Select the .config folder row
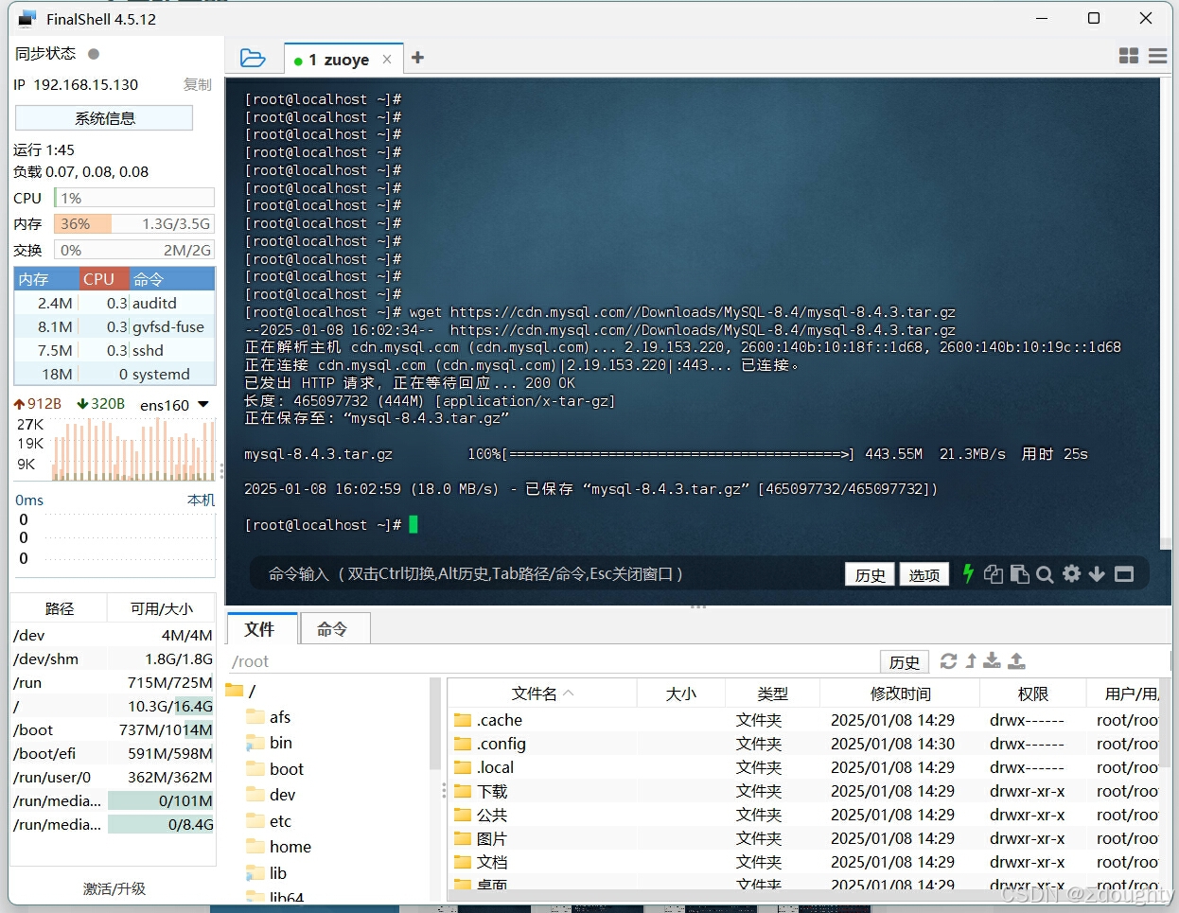Viewport: 1179px width, 913px height. coord(805,744)
